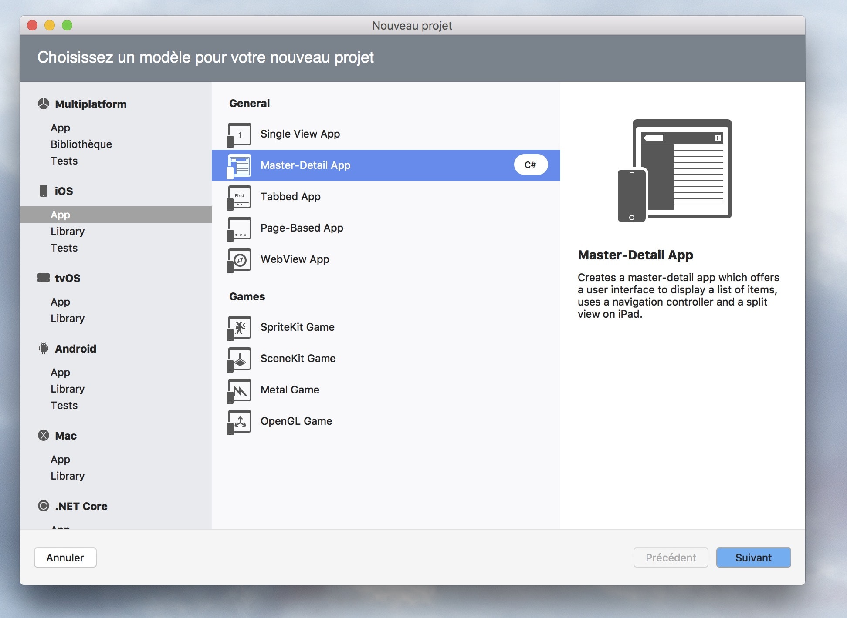This screenshot has height=618, width=847.
Task: Click the iOS phone icon in sidebar
Action: click(x=44, y=191)
